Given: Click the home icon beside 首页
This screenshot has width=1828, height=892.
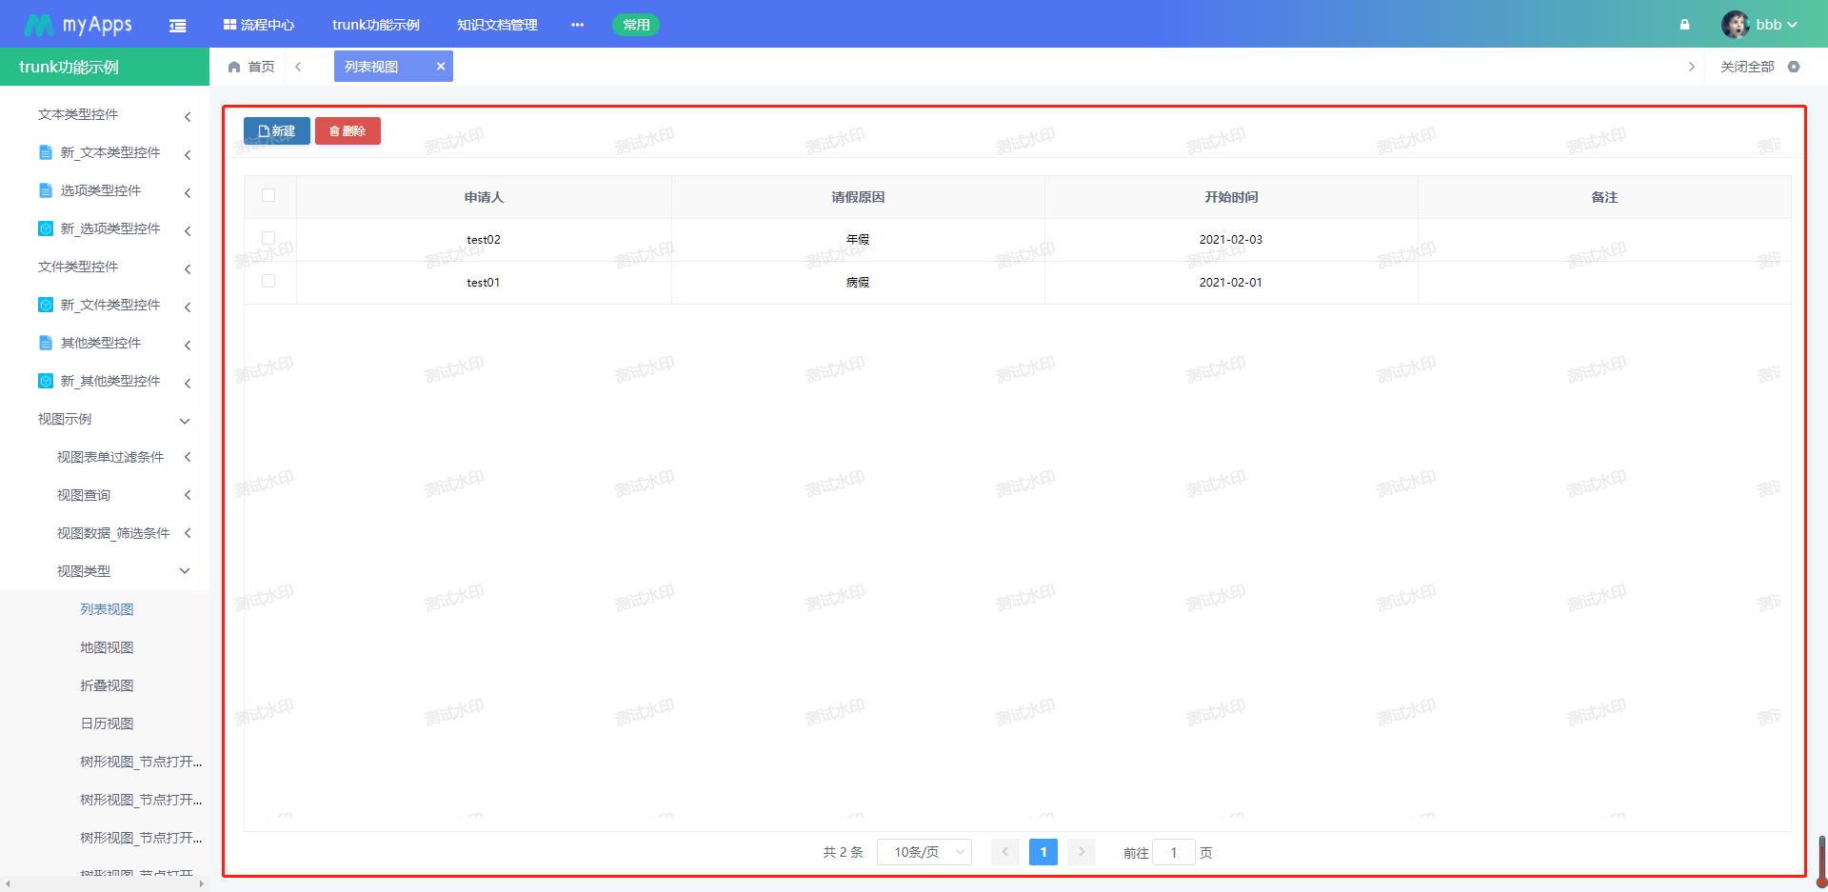Looking at the screenshot, I should 234,67.
